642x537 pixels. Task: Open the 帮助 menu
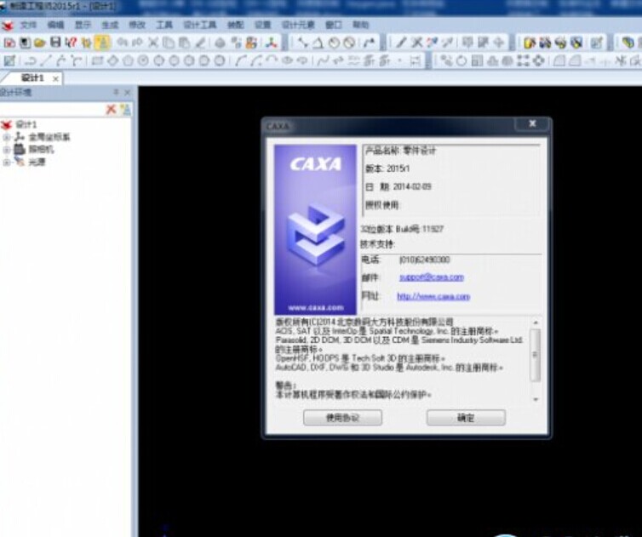point(361,25)
